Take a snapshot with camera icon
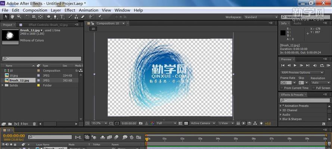The width and height of the screenshot is (332, 149). tap(140, 123)
